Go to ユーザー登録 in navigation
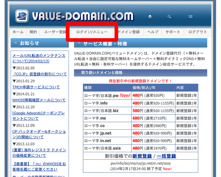This screenshot has width=221, height=177. (55, 32)
